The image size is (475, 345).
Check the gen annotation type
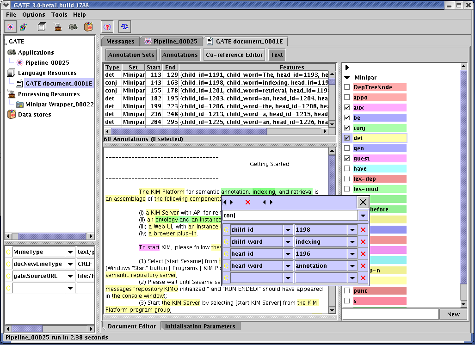click(x=347, y=148)
